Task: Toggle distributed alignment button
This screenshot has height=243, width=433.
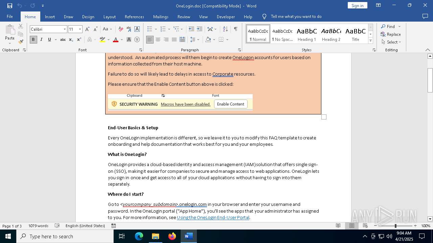Action: click(x=182, y=39)
